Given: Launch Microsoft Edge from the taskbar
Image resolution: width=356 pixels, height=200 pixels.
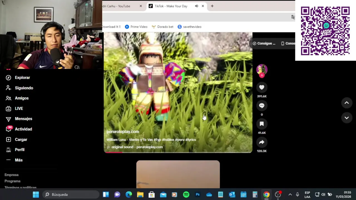Looking at the screenshot, I should [x=128, y=194].
